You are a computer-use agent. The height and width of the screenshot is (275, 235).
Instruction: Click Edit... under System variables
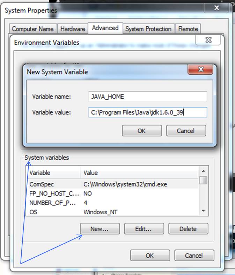144,229
